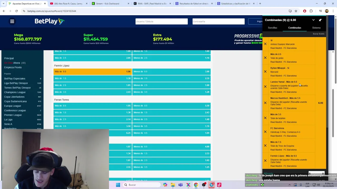This screenshot has height=189, width=337.
Task: Remove the FC Barcelona Hándicap 3-Way bet
Action: (265, 132)
